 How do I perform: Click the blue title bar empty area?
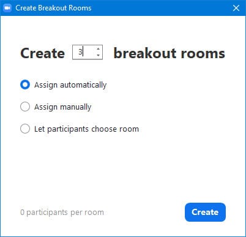(x=161, y=8)
